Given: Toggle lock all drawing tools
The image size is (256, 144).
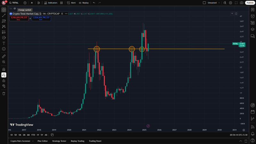Looking at the screenshot, I should click(4, 81).
